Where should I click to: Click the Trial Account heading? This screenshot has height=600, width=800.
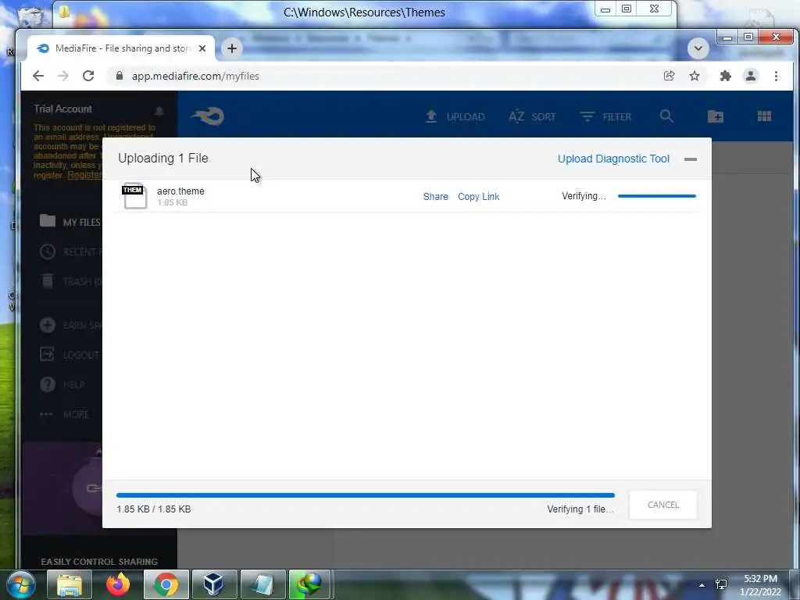(x=62, y=109)
